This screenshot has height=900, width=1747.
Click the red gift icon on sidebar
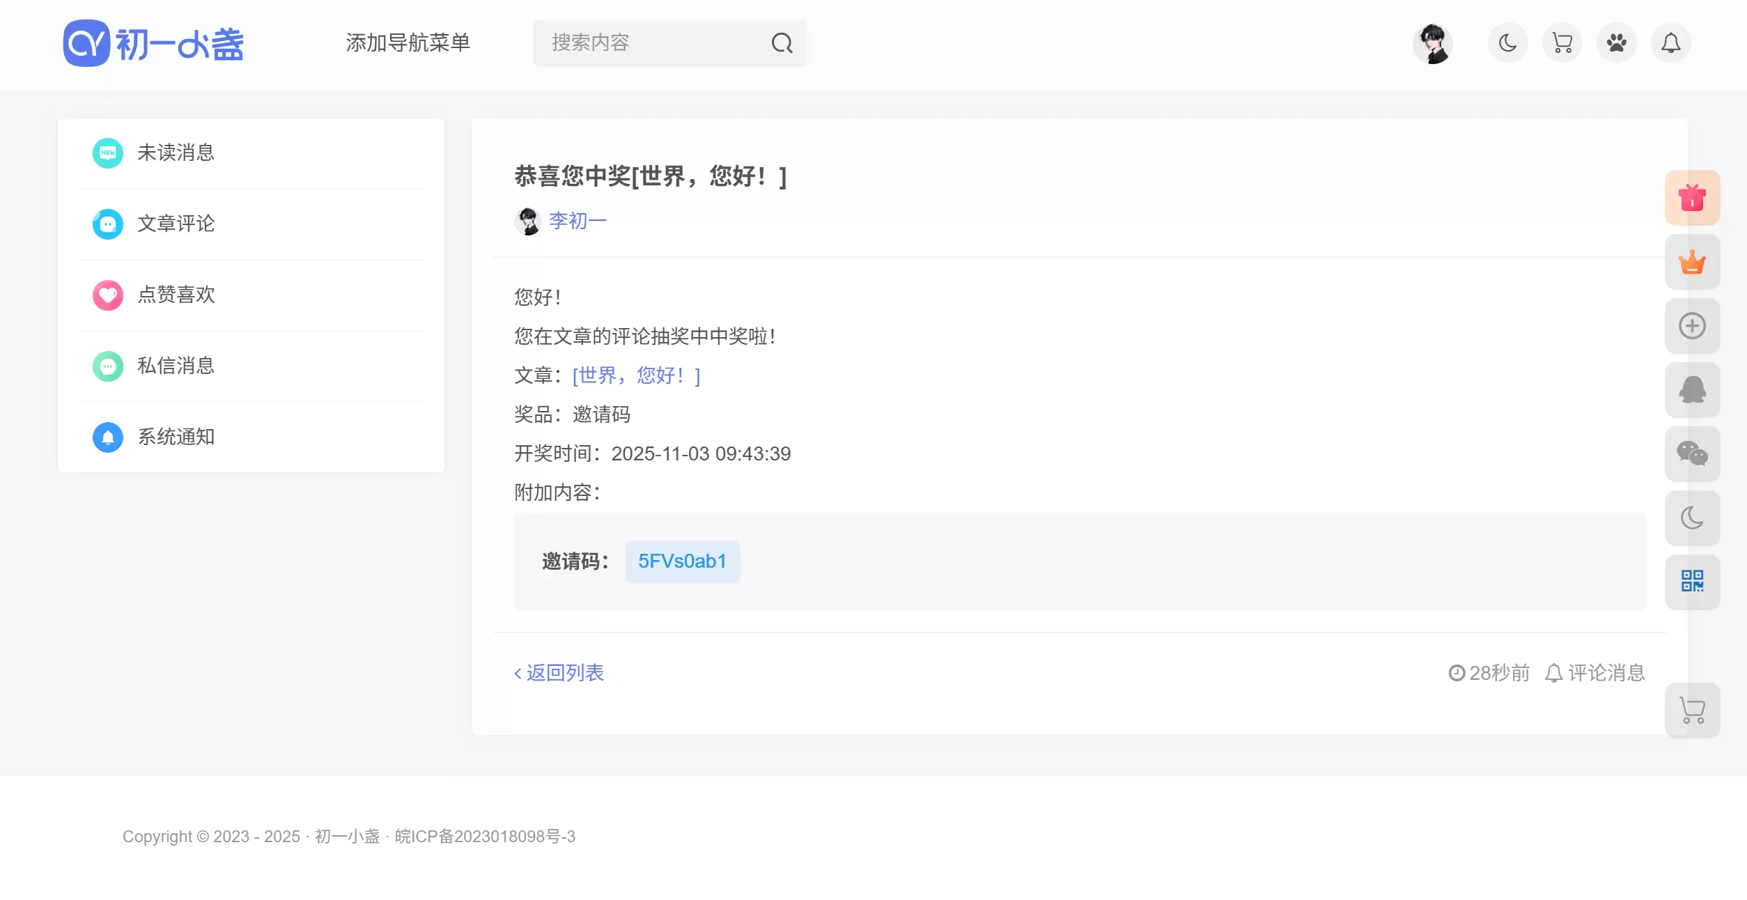pos(1692,198)
